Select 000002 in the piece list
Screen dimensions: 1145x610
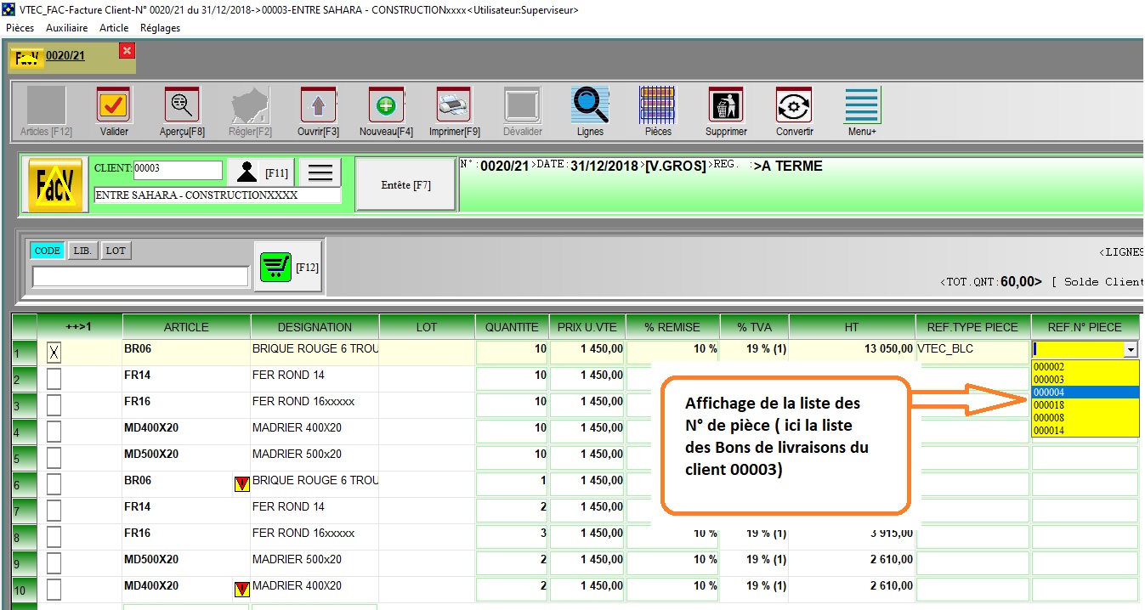click(1085, 367)
